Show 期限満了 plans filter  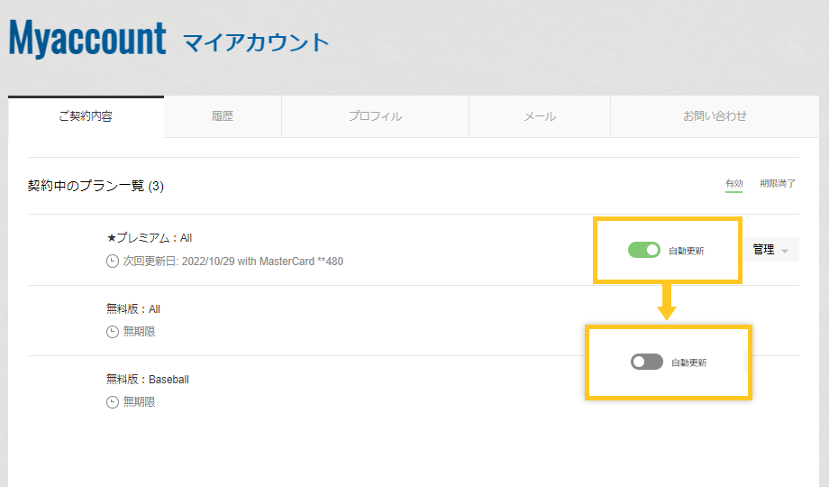pyautogui.click(x=778, y=184)
